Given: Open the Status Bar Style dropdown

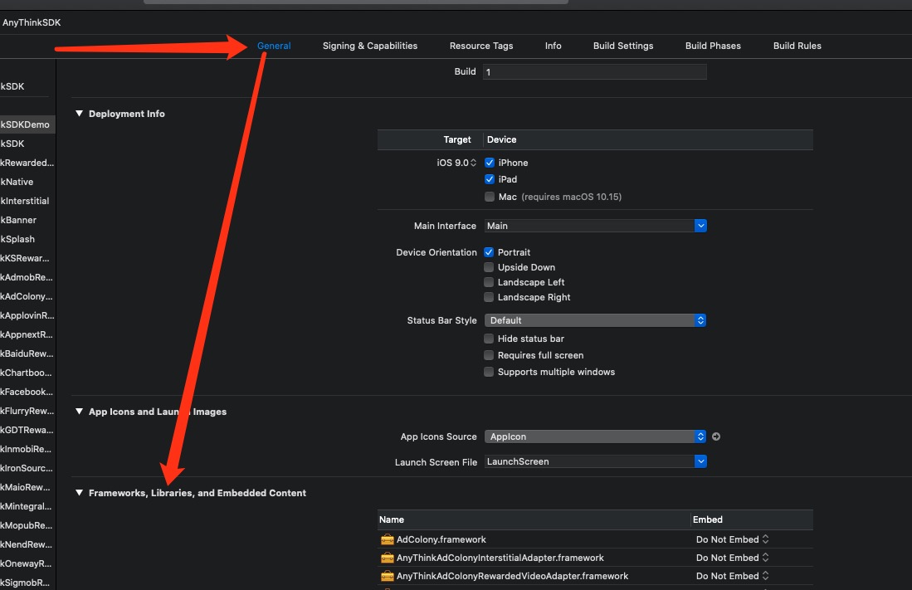Looking at the screenshot, I should tap(596, 320).
